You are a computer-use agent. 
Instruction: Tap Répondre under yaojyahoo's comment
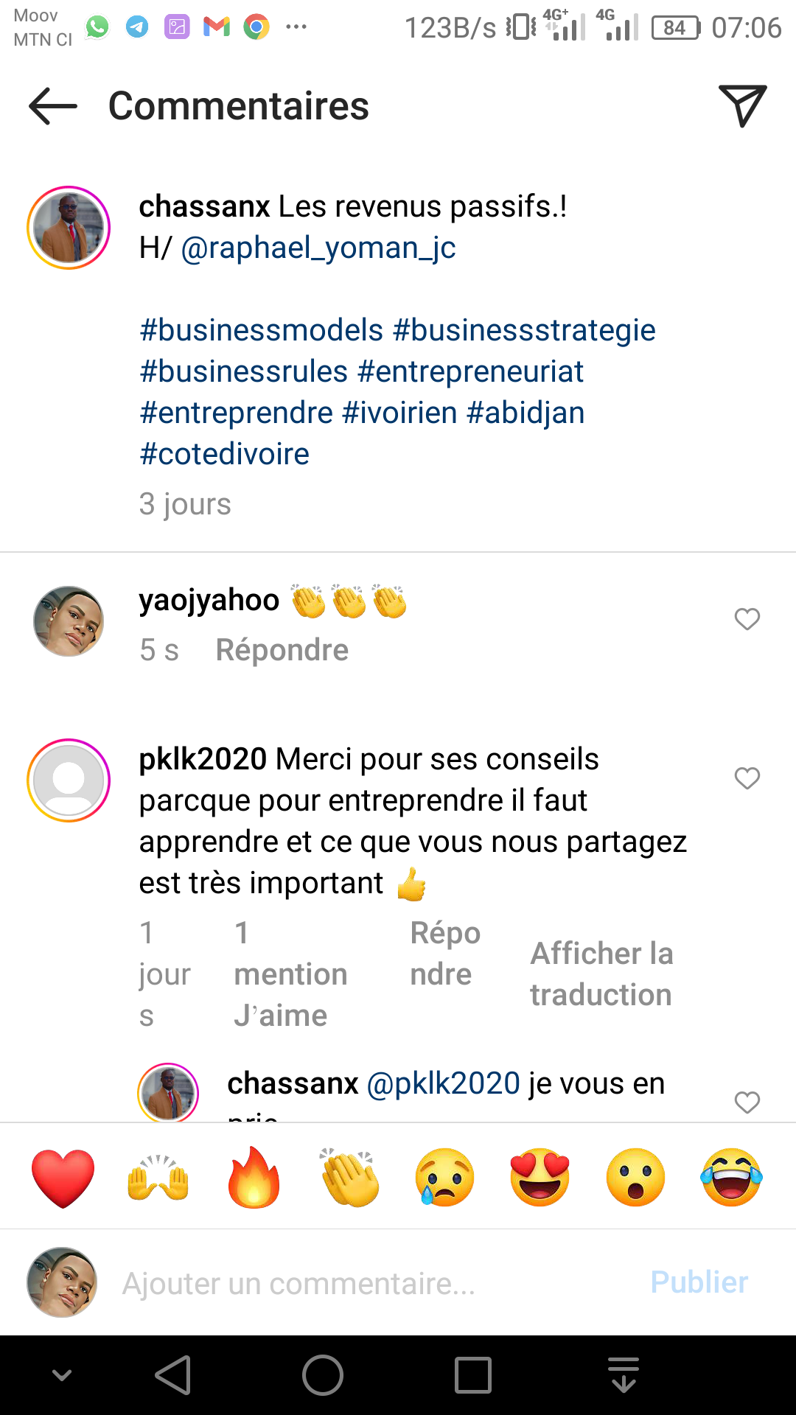click(x=282, y=650)
